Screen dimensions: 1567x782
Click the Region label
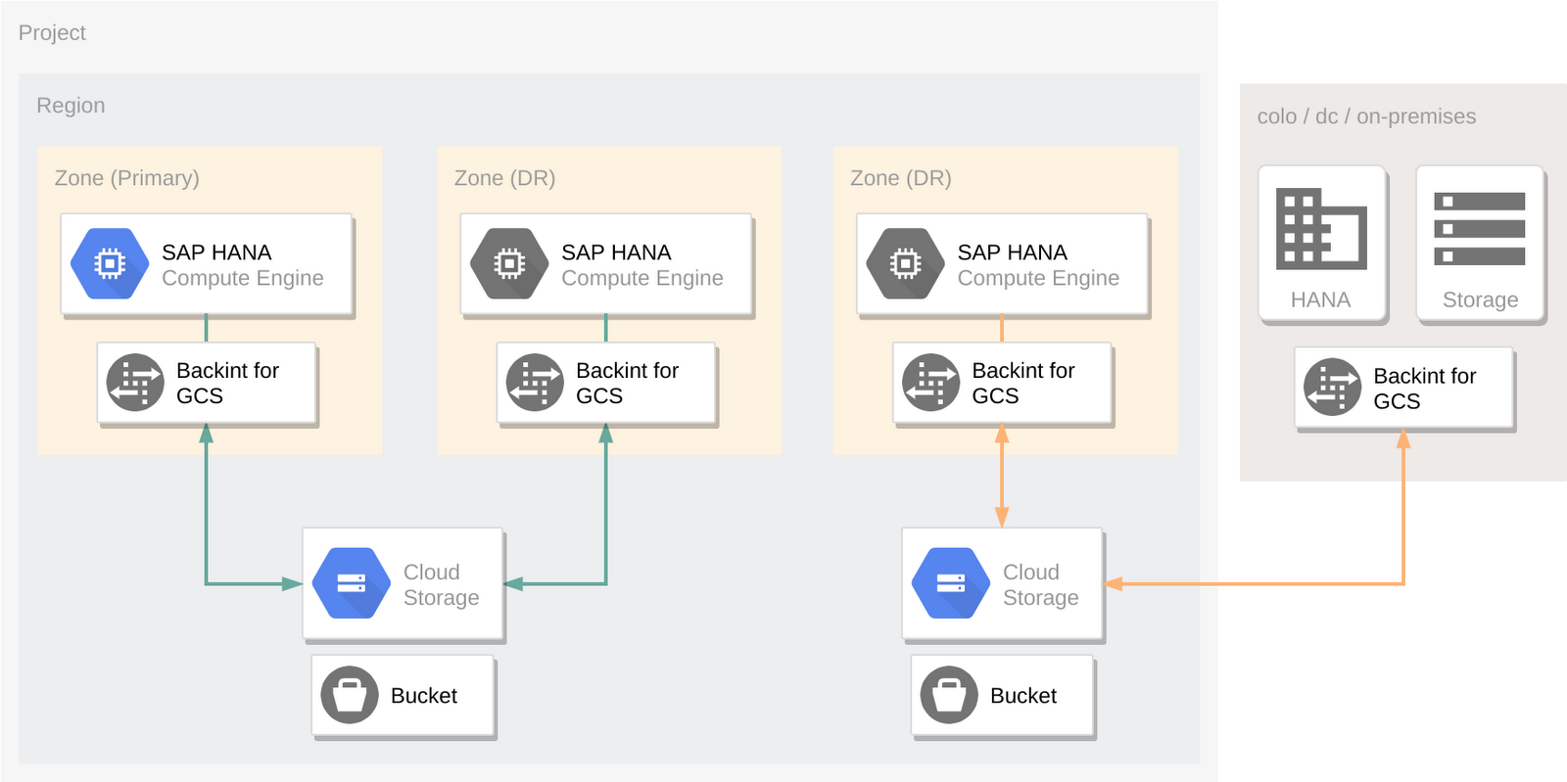71,106
